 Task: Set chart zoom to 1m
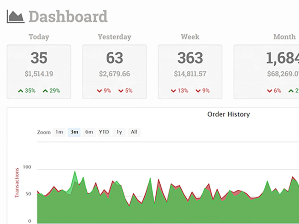coord(59,132)
